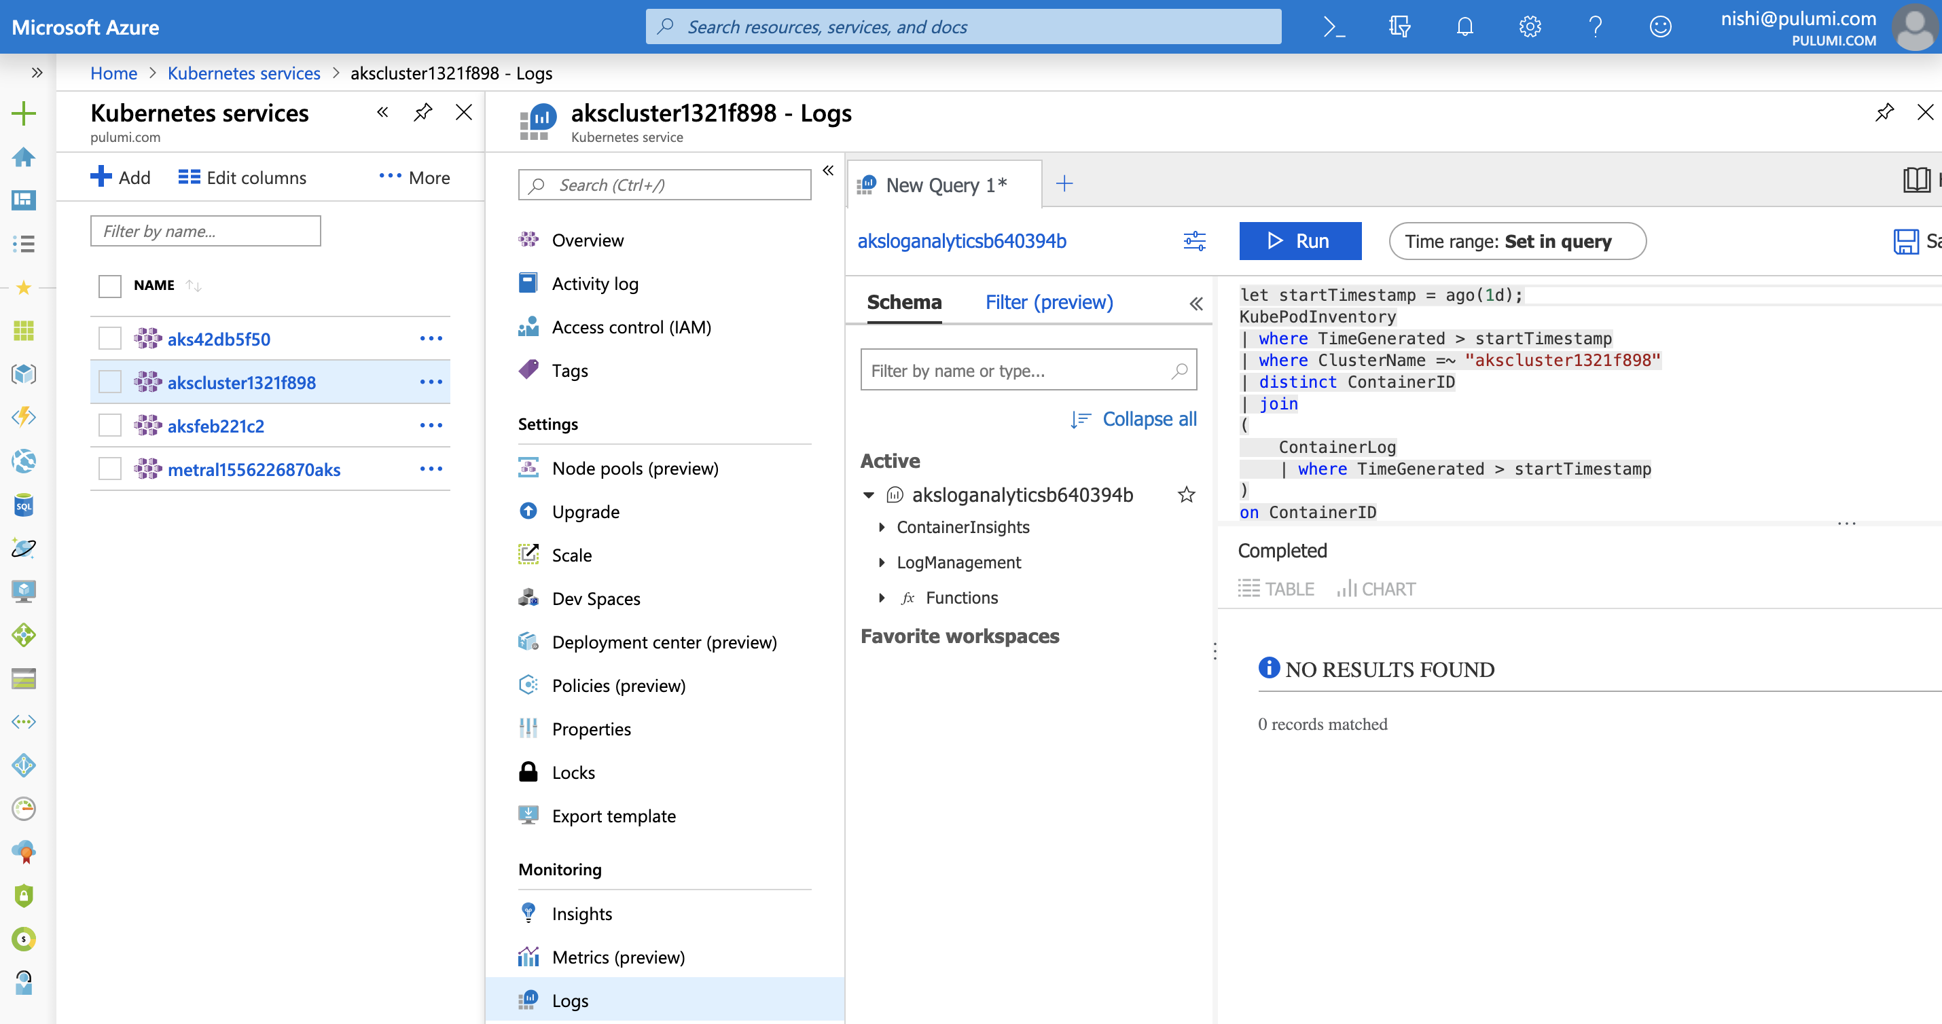The height and width of the screenshot is (1024, 1942).
Task: Open All services list icon
Action: 23,243
